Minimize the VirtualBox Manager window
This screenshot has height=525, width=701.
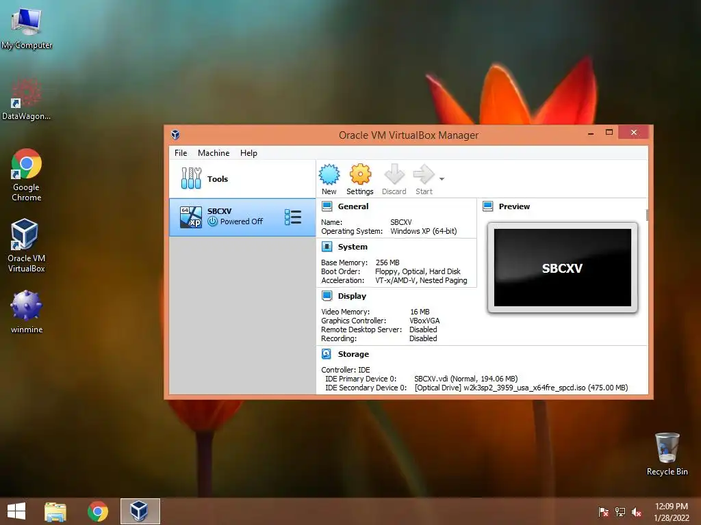(591, 133)
